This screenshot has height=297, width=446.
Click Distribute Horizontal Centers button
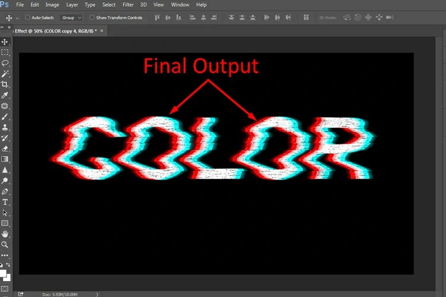pos(277,18)
